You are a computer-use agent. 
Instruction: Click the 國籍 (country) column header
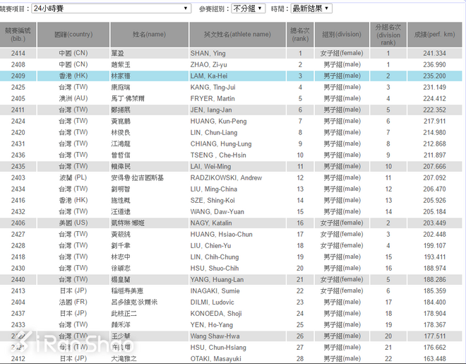click(x=73, y=34)
